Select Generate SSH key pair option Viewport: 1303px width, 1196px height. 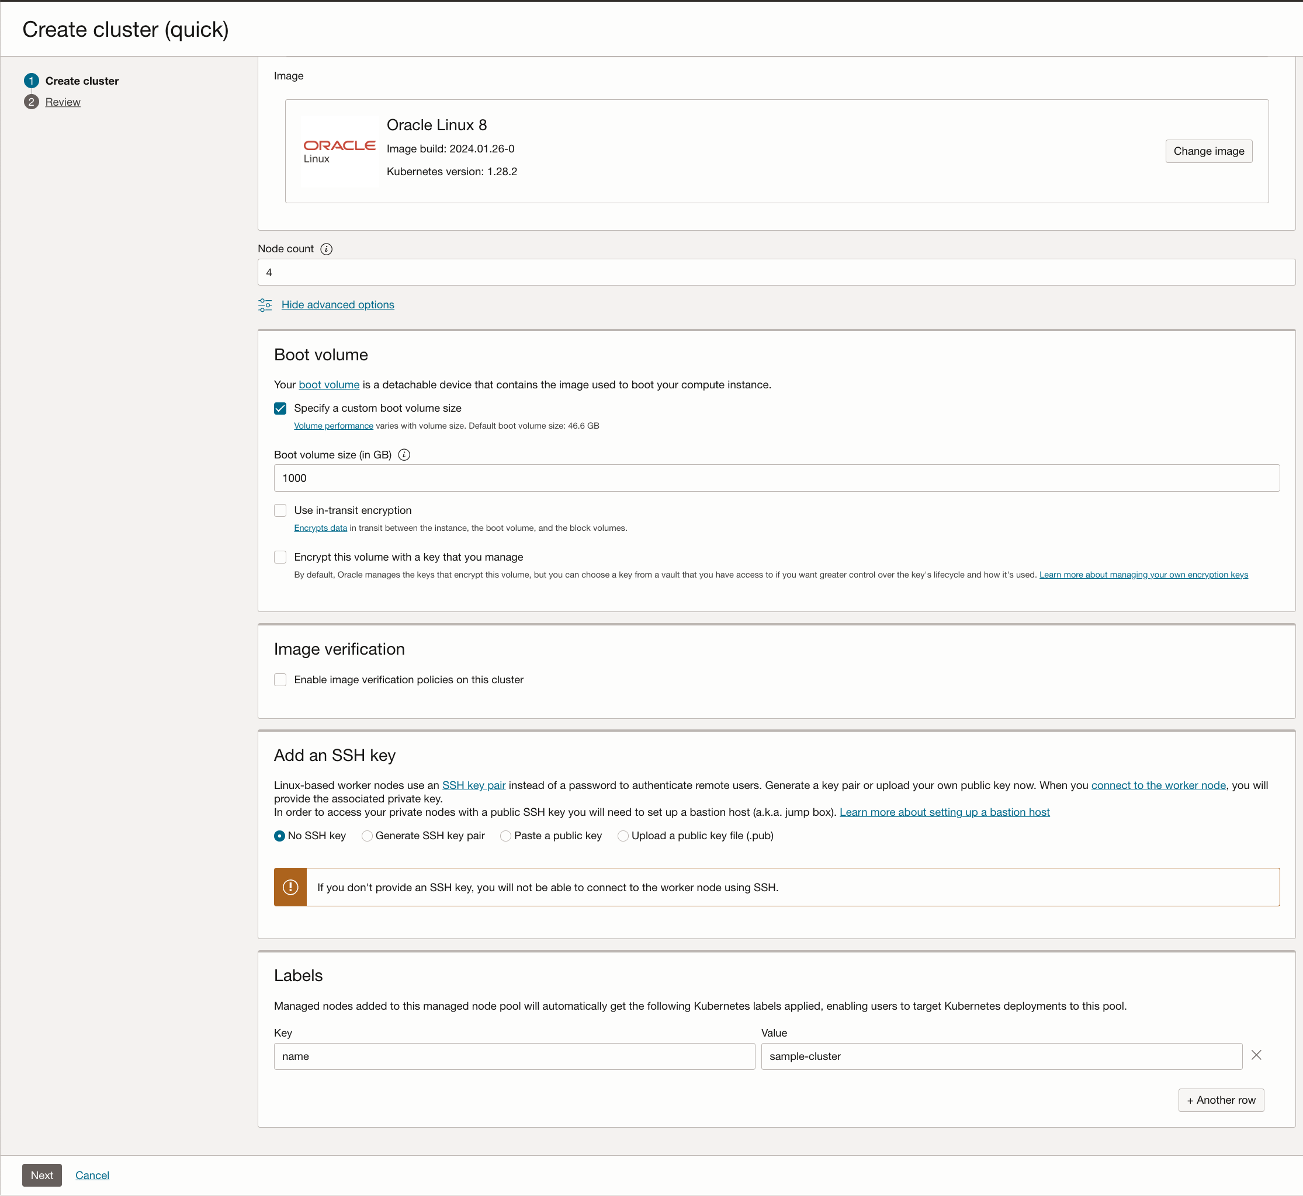pyautogui.click(x=368, y=836)
